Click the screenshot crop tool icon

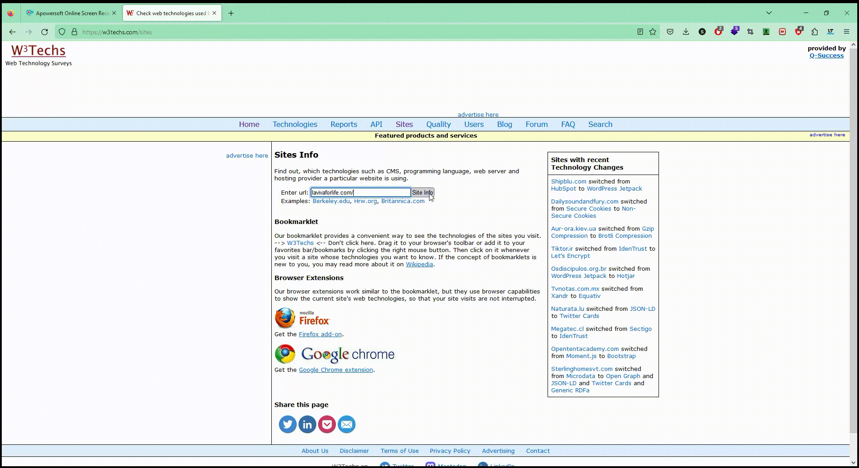(x=750, y=32)
